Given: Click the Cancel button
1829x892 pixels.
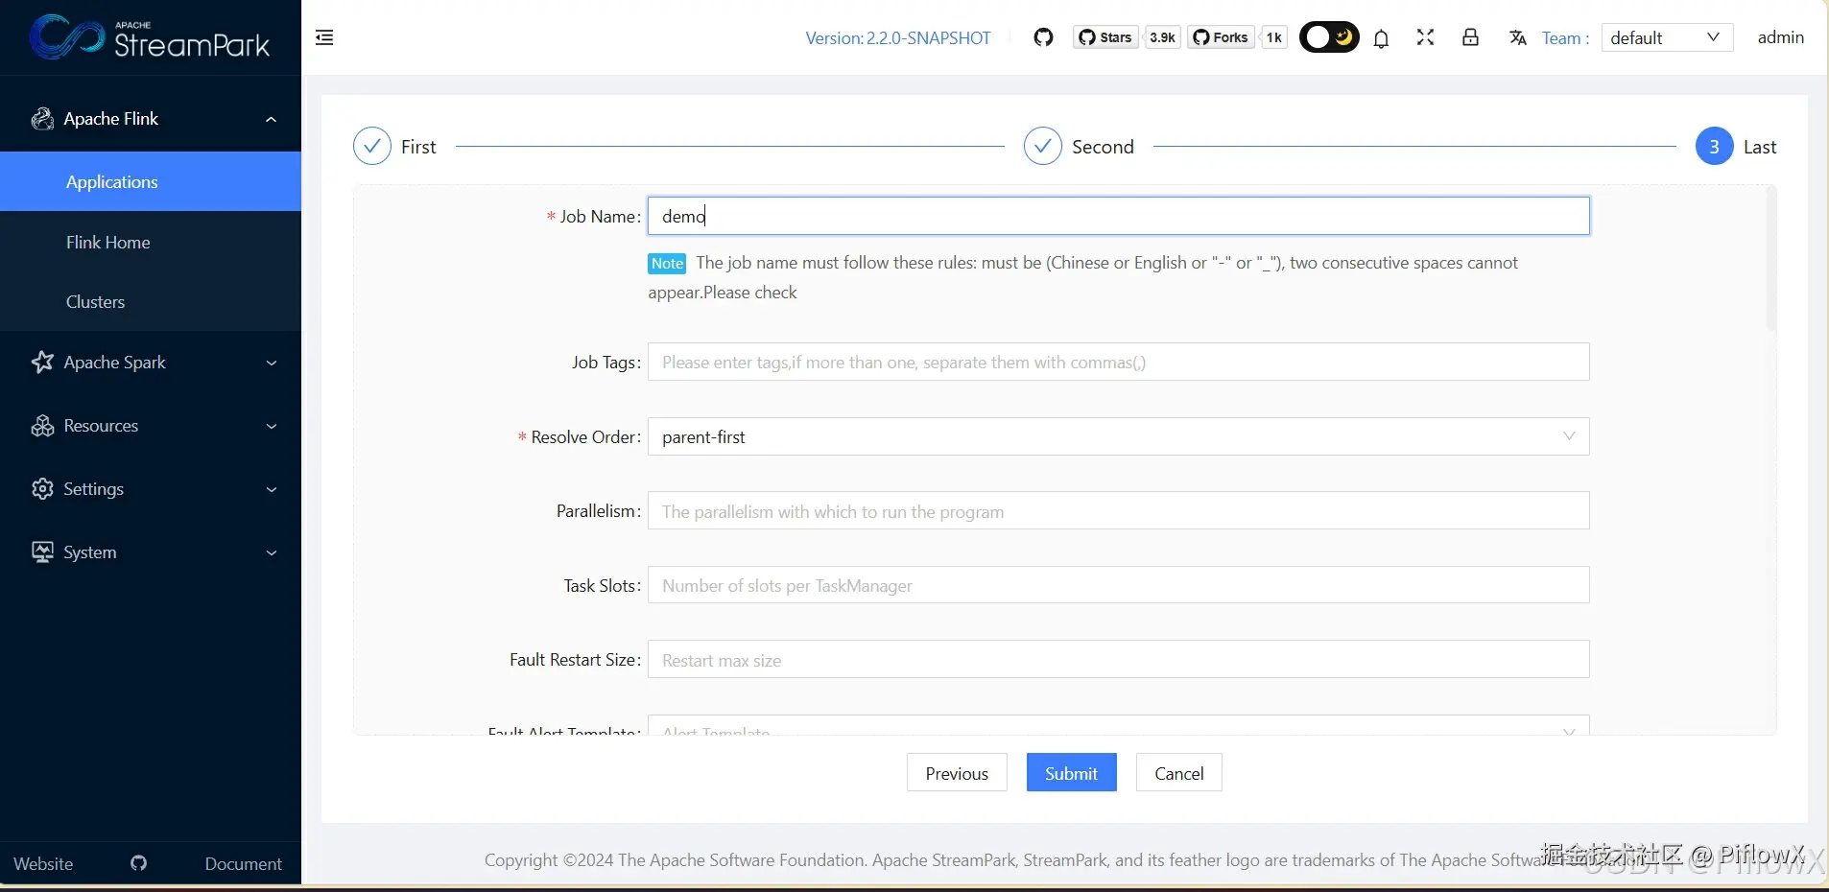Looking at the screenshot, I should 1179,772.
